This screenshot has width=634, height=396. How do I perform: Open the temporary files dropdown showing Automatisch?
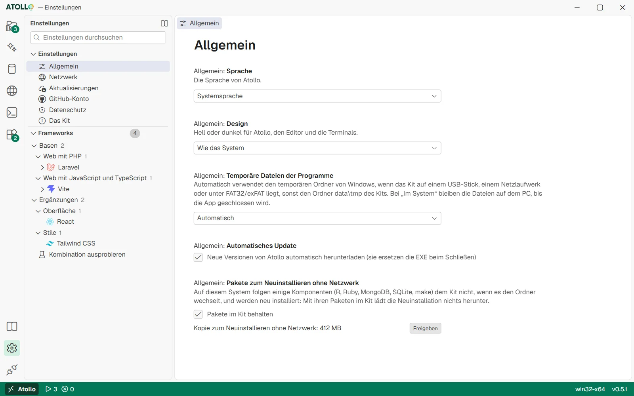[x=317, y=218]
